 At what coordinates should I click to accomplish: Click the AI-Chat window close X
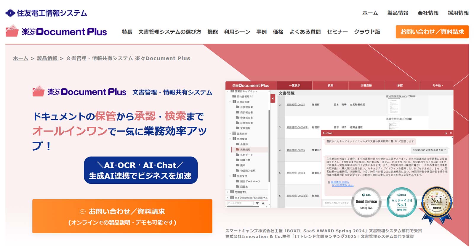point(451,133)
